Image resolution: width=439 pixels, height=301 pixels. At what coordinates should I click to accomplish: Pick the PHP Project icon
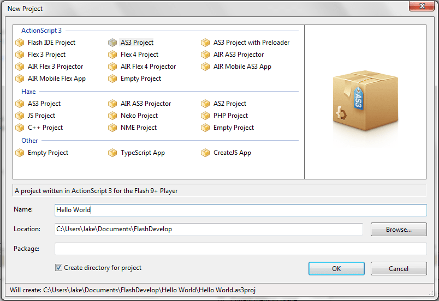pyautogui.click(x=205, y=116)
